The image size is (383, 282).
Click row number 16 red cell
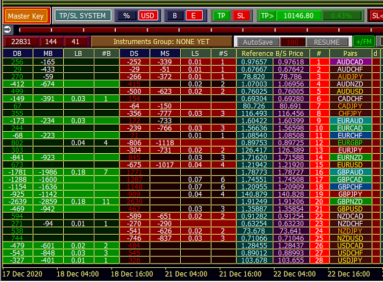click(319, 172)
